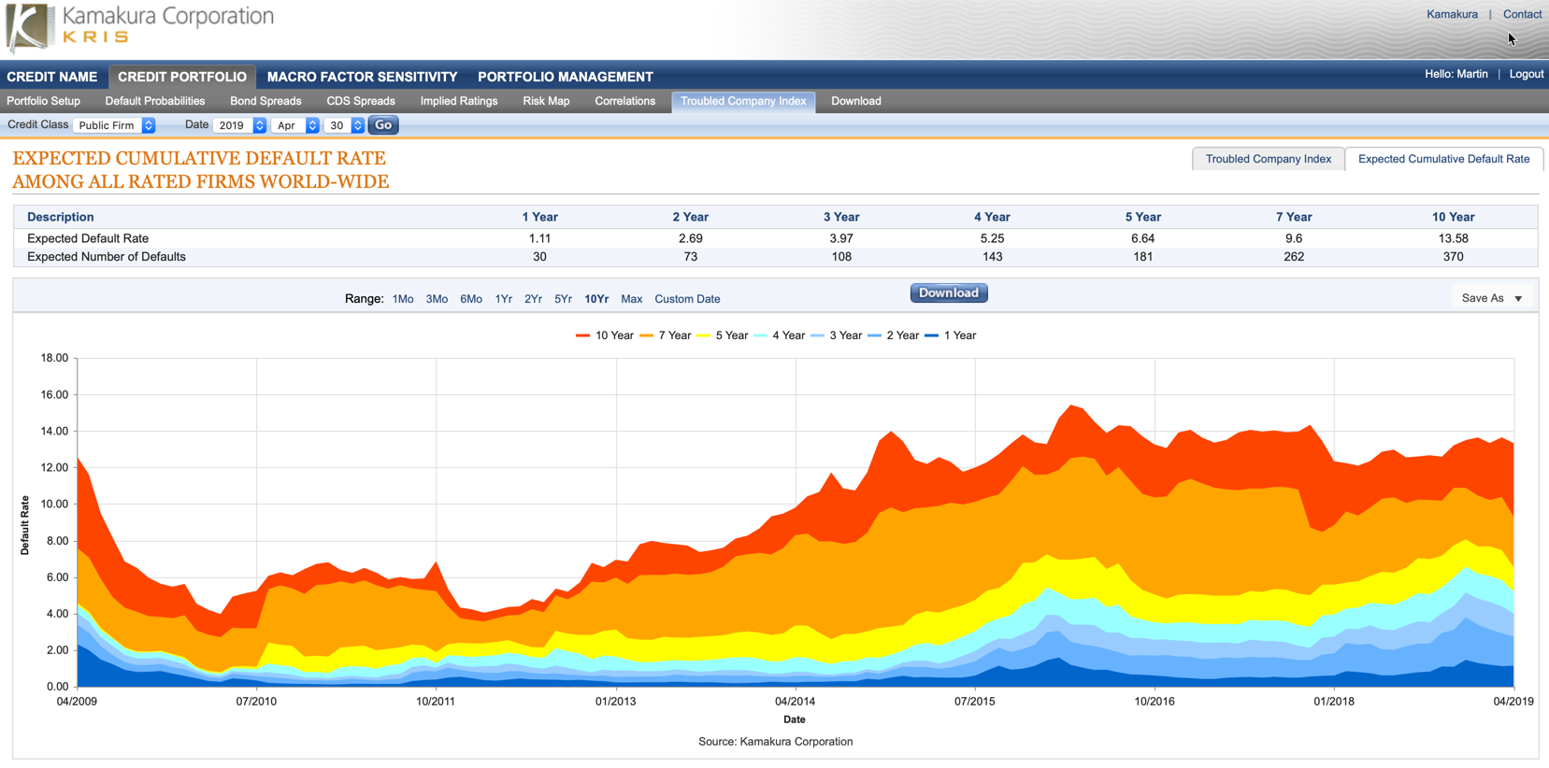Click the 10 Year column header
1549x768 pixels.
click(x=1453, y=217)
